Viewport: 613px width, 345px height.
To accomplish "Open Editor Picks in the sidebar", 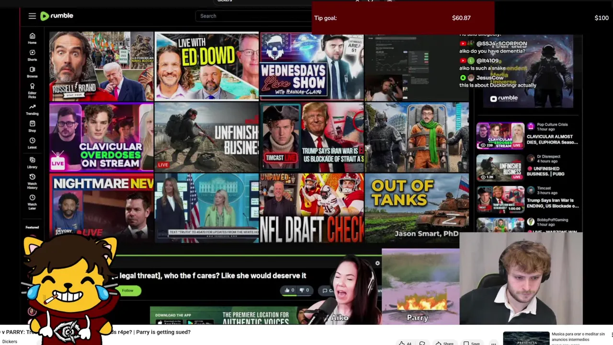I will coord(32,91).
